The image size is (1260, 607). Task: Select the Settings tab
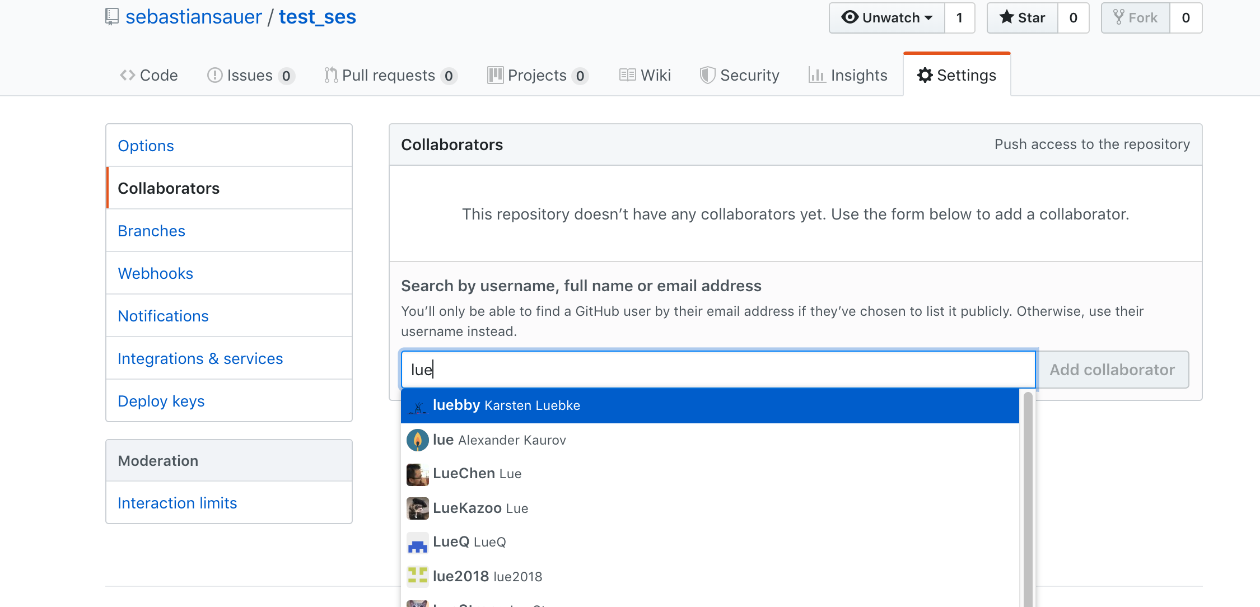coord(957,75)
